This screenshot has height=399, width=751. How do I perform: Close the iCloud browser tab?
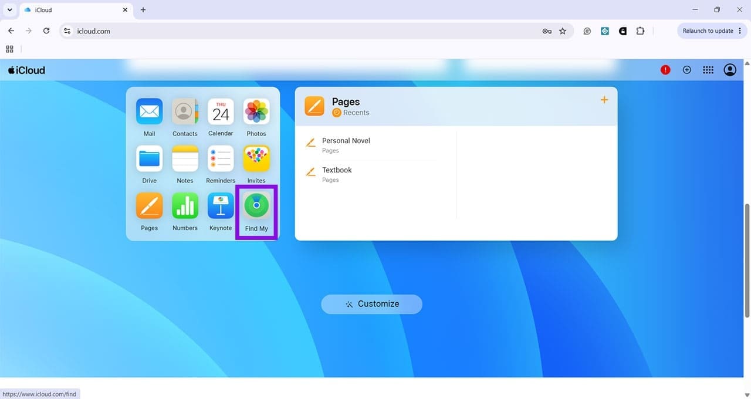point(125,10)
